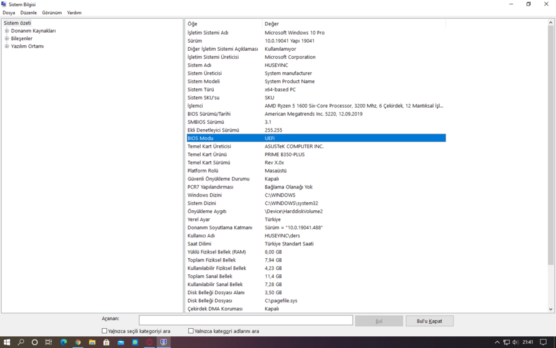Open network status tray icon

[x=507, y=342]
